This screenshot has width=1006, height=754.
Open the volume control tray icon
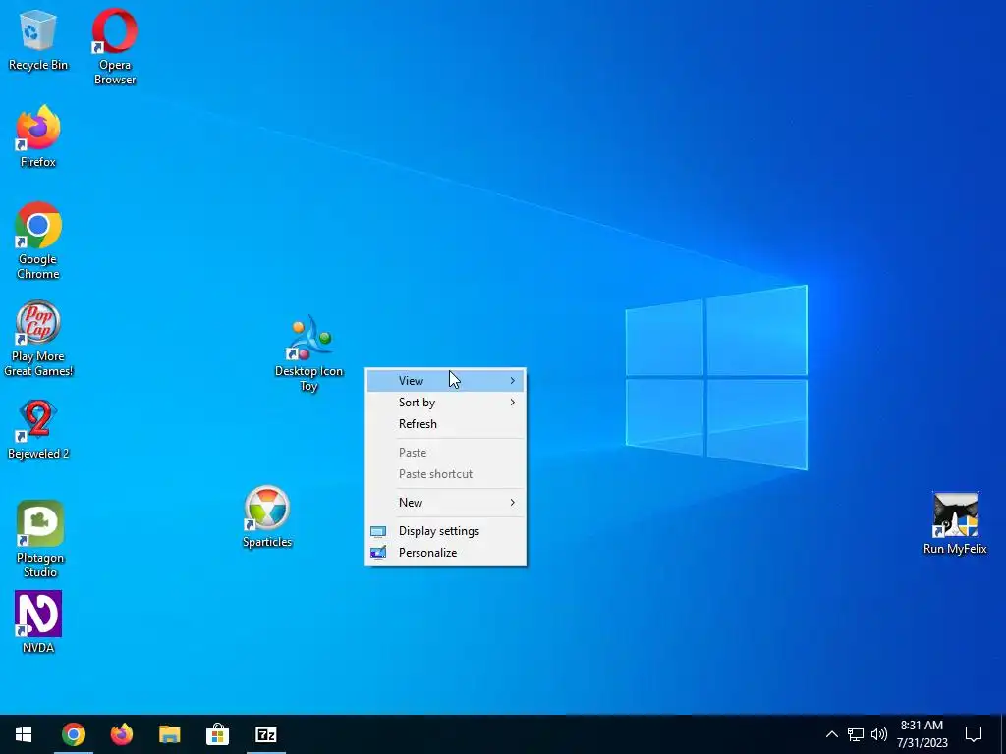coord(879,734)
